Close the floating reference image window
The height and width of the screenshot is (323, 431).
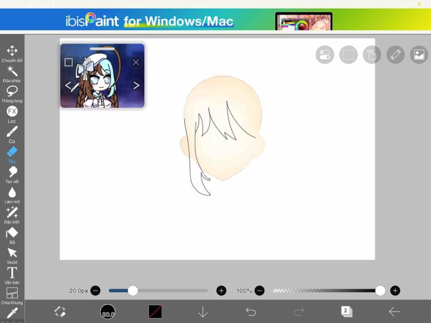coord(136,62)
